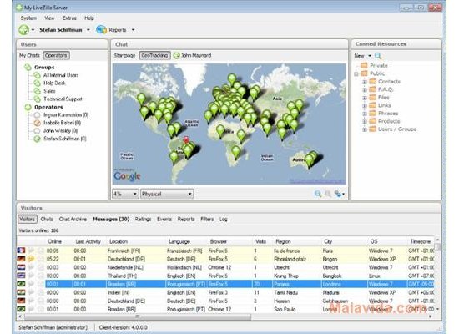459x334 pixels.
Task: Open the John Maynard chat tab
Action: 192,55
